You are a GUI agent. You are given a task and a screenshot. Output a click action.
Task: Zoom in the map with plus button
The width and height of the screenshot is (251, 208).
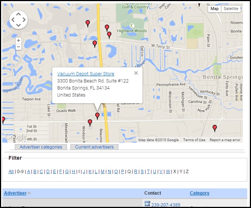pos(19,40)
